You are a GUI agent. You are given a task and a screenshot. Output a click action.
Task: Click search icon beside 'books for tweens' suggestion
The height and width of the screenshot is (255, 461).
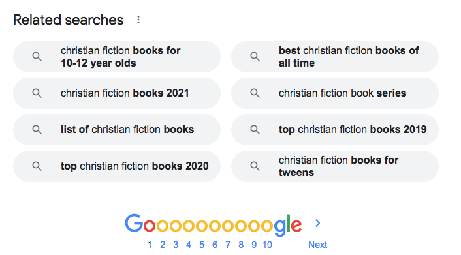(255, 166)
